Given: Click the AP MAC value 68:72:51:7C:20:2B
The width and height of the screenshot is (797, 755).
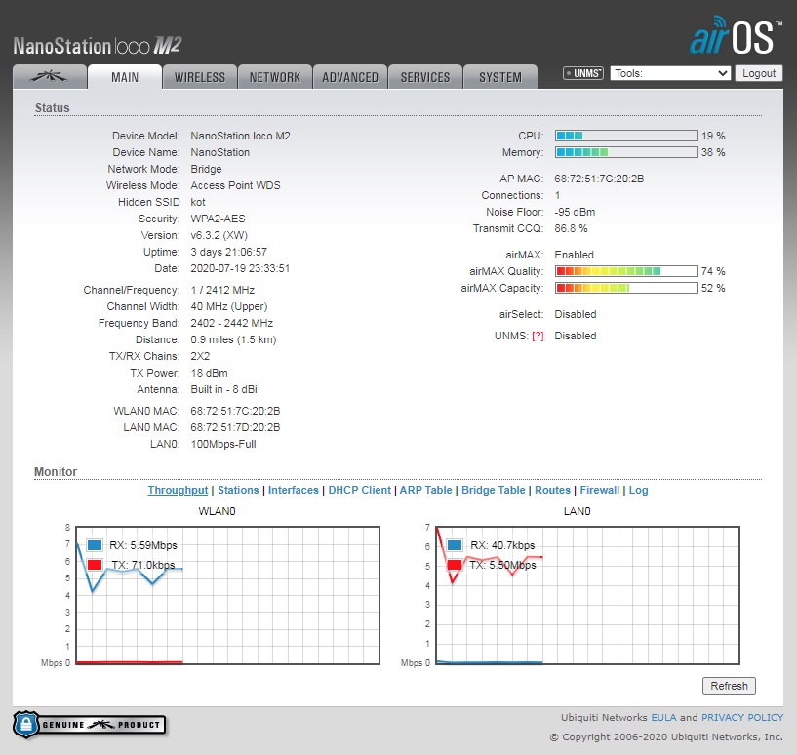Looking at the screenshot, I should (x=599, y=179).
